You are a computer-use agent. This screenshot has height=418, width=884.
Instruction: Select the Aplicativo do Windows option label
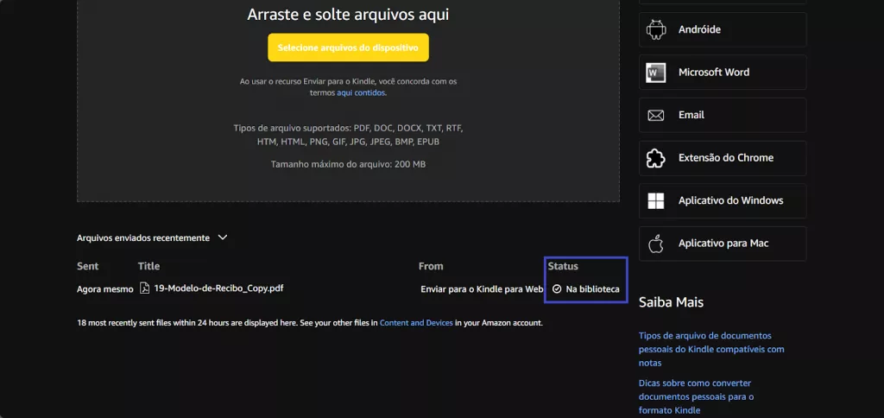pyautogui.click(x=730, y=200)
